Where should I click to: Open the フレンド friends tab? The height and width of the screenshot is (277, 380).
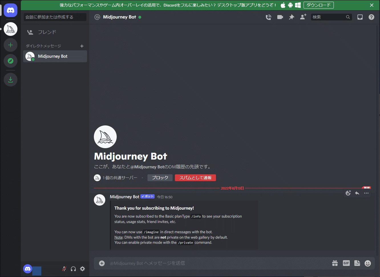(x=55, y=32)
